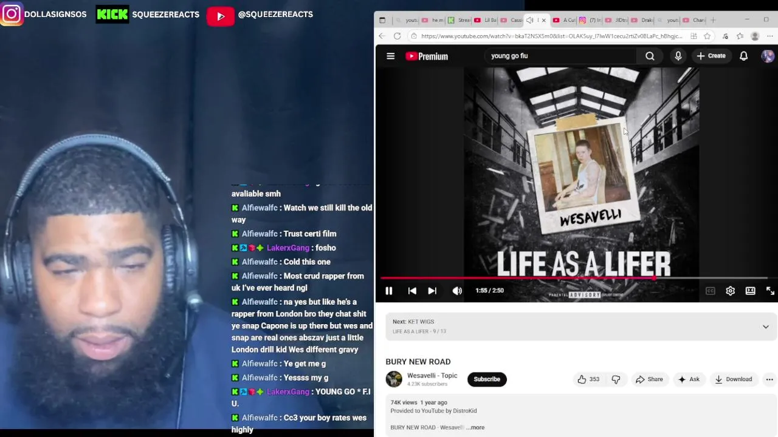Click chat message 'Cold this one'

tap(307, 262)
